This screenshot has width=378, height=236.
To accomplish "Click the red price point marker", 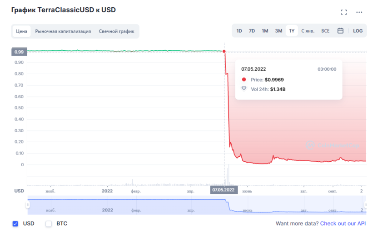I will point(224,52).
